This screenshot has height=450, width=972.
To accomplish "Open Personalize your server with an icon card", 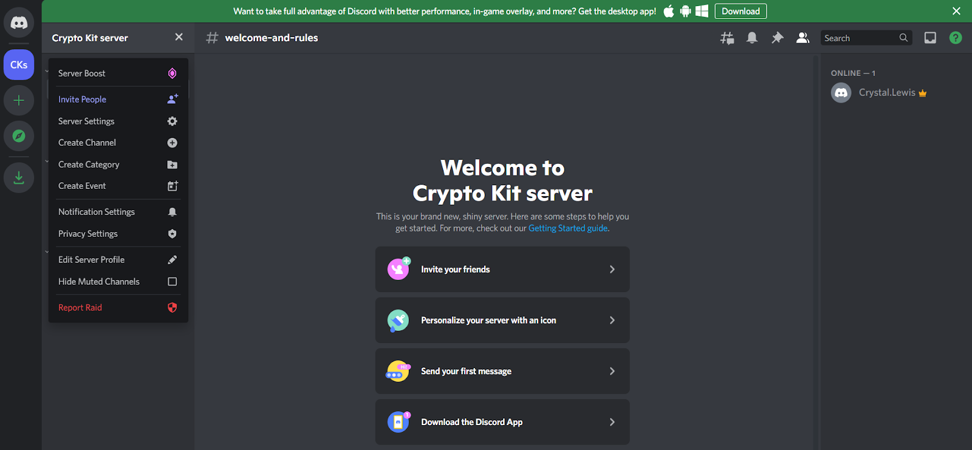I will point(502,320).
